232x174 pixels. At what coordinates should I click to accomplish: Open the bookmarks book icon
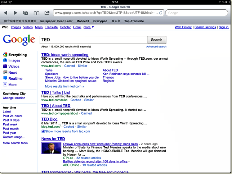36,13
